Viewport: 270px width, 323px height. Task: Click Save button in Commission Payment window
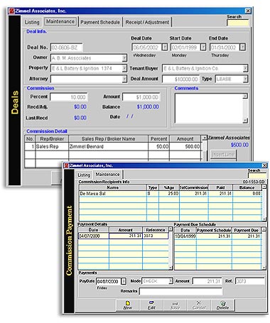pos(175,305)
